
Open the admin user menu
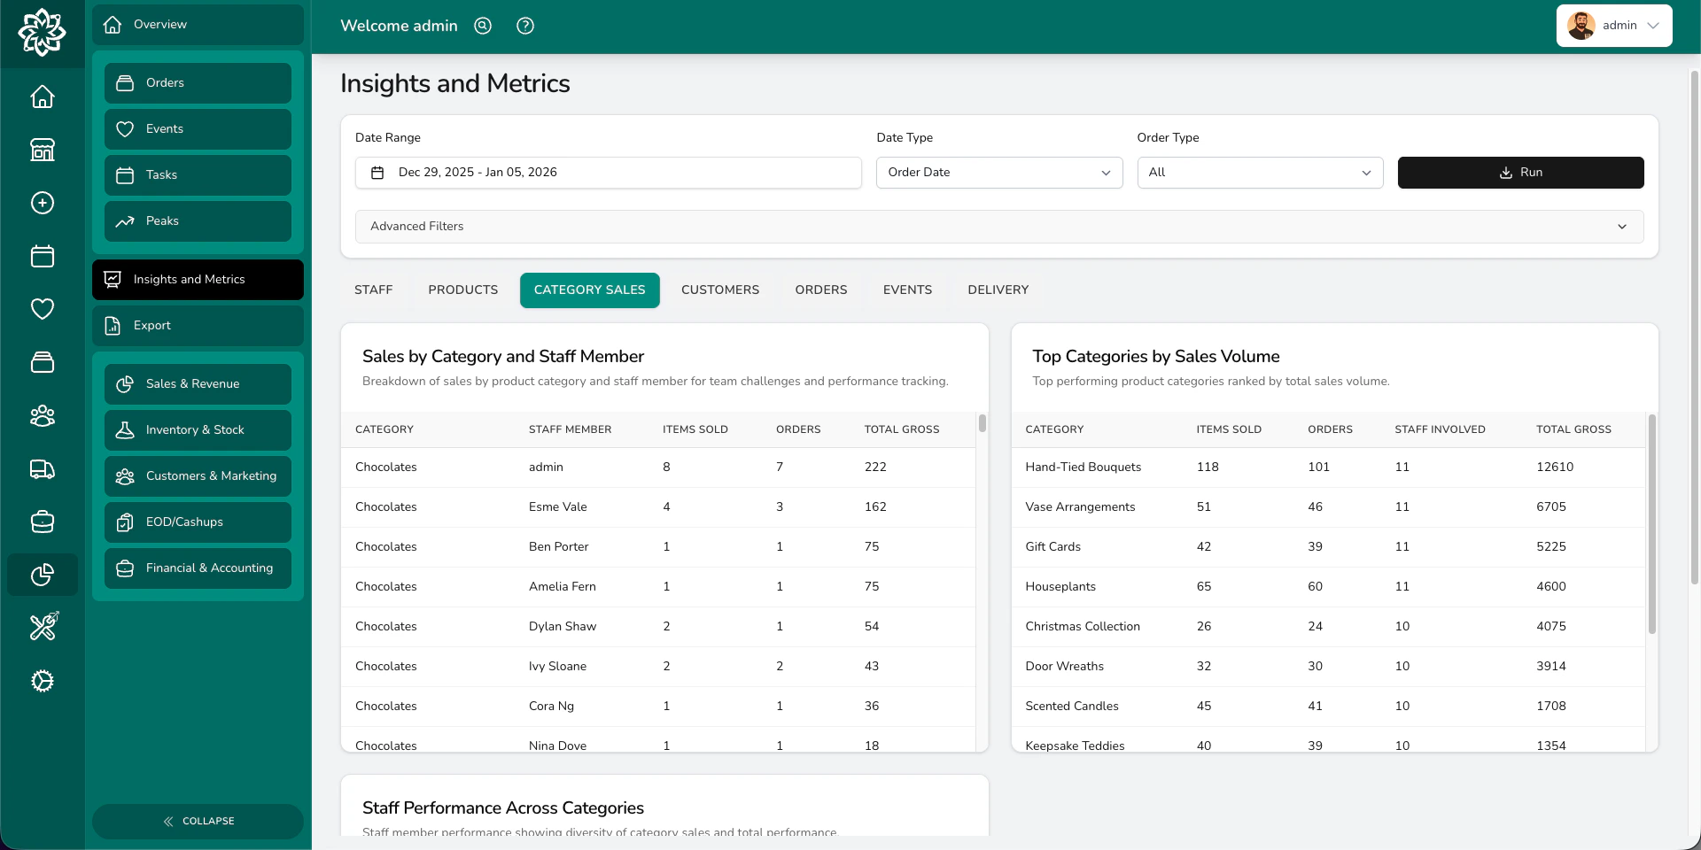point(1613,26)
